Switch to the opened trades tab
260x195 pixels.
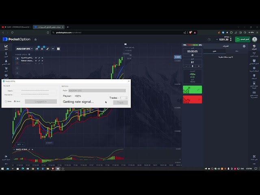point(214,51)
